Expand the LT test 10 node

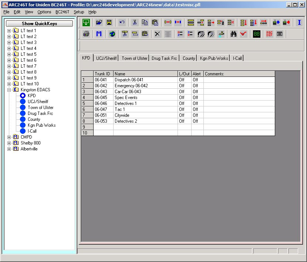point(9,84)
